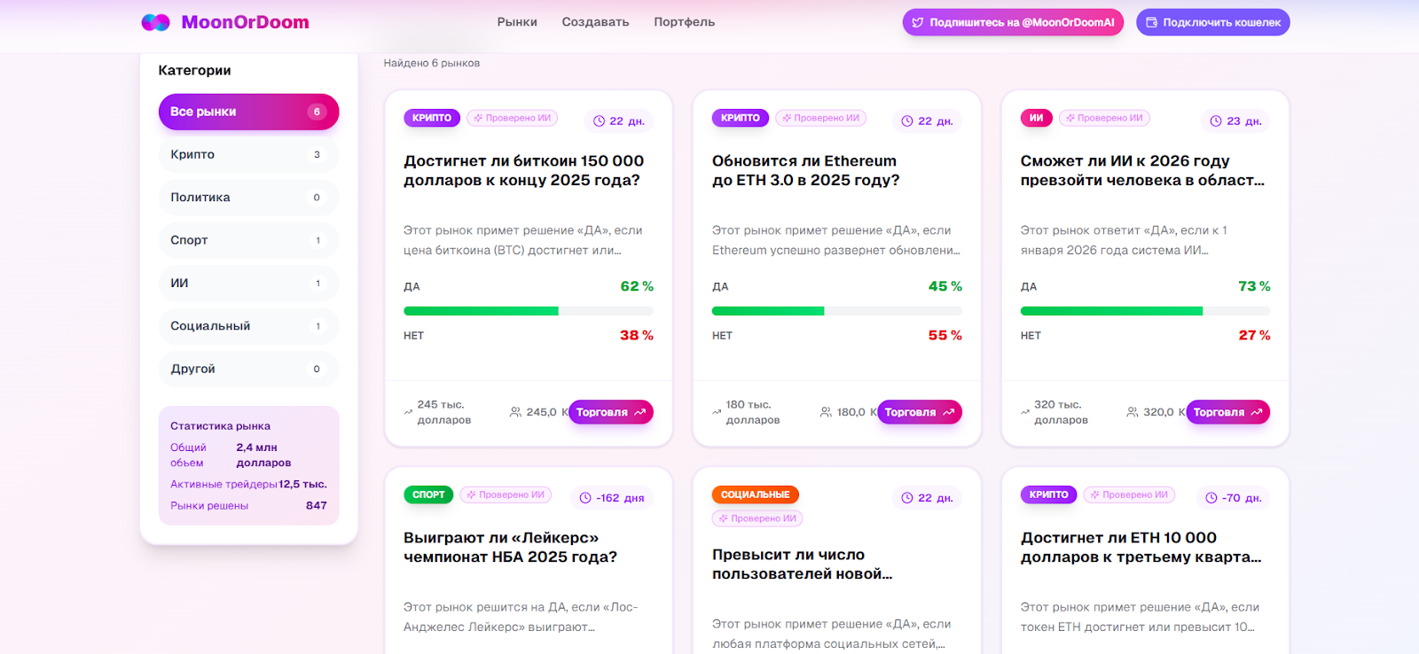Filter markets by 'Крипто' category
Image resolution: width=1419 pixels, height=654 pixels.
(x=248, y=154)
